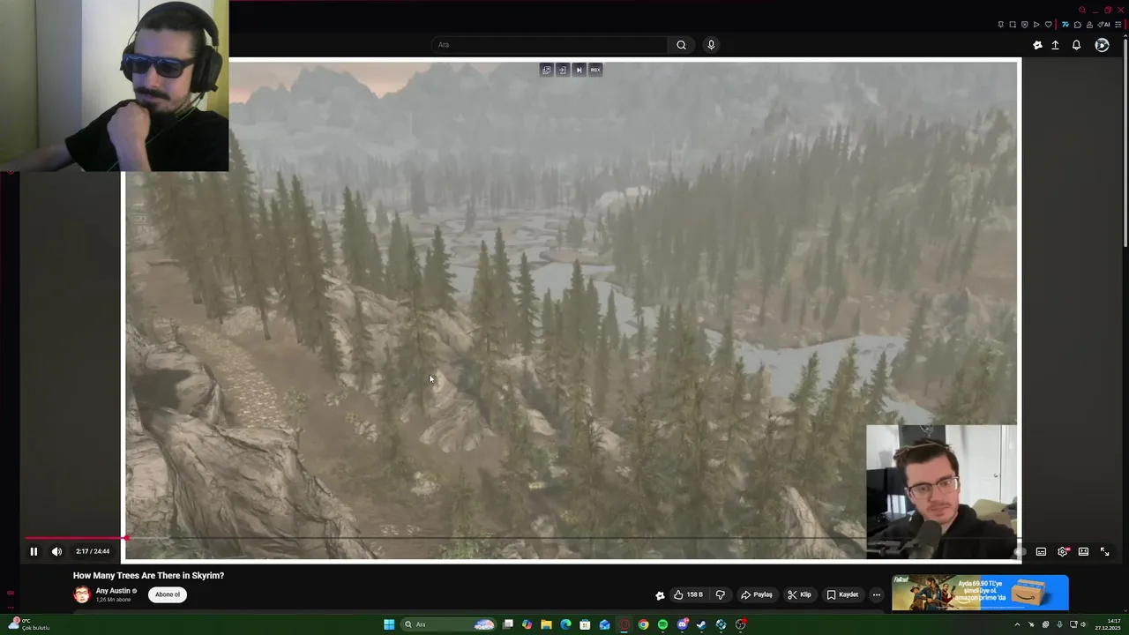Open the blue TV extension
Viewport: 1129px width, 635px height.
[x=1065, y=24]
